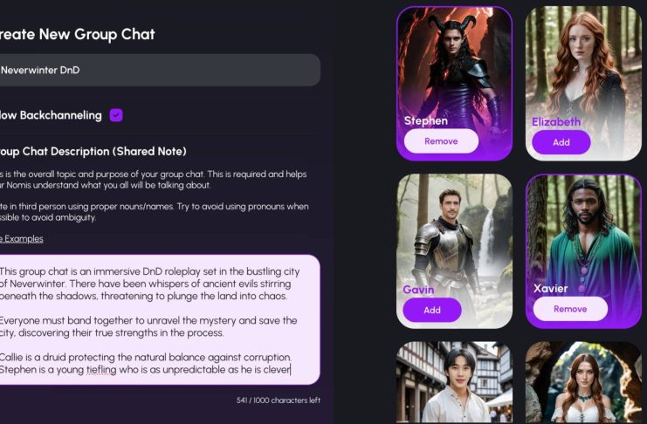Viewport: 647px width, 424px height.
Task: Select the man in white shirt portrait
Action: [x=454, y=382]
